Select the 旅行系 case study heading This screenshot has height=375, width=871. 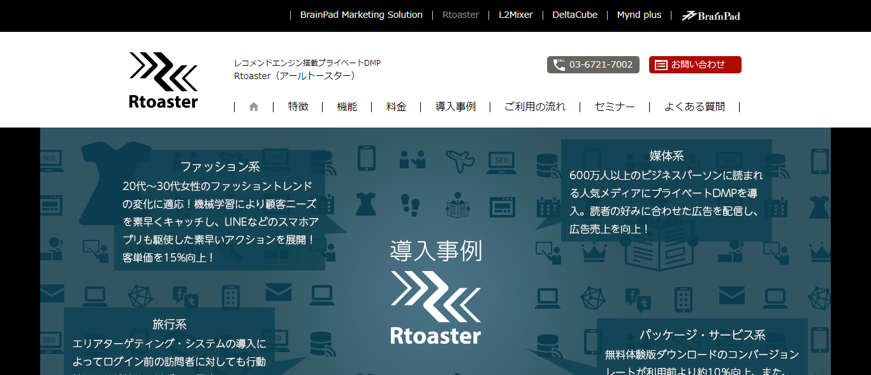[x=170, y=324]
